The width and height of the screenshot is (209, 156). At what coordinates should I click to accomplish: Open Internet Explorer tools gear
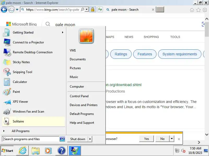205,10
